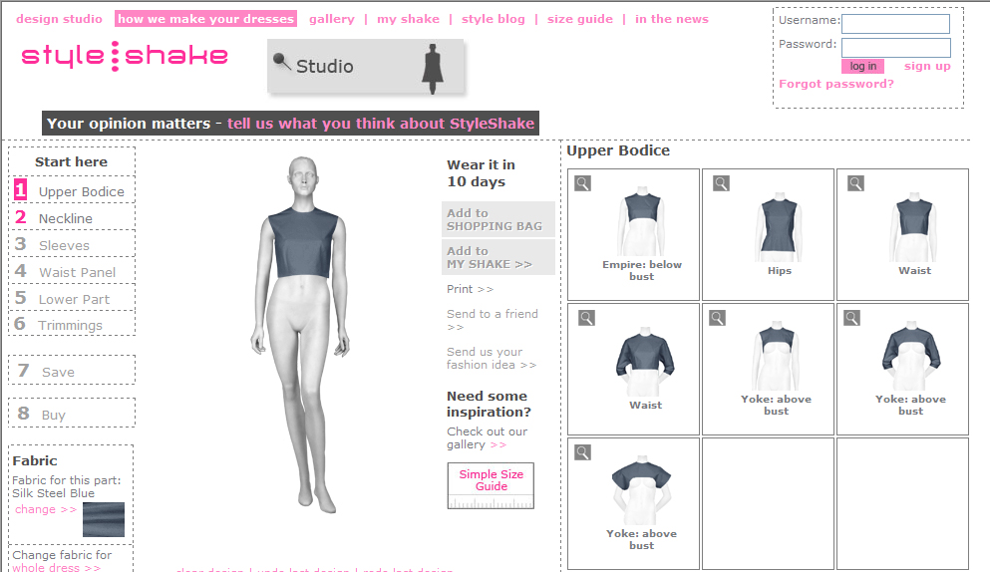This screenshot has width=990, height=572.
Task: Go to the gallery nav link
Action: 331,19
